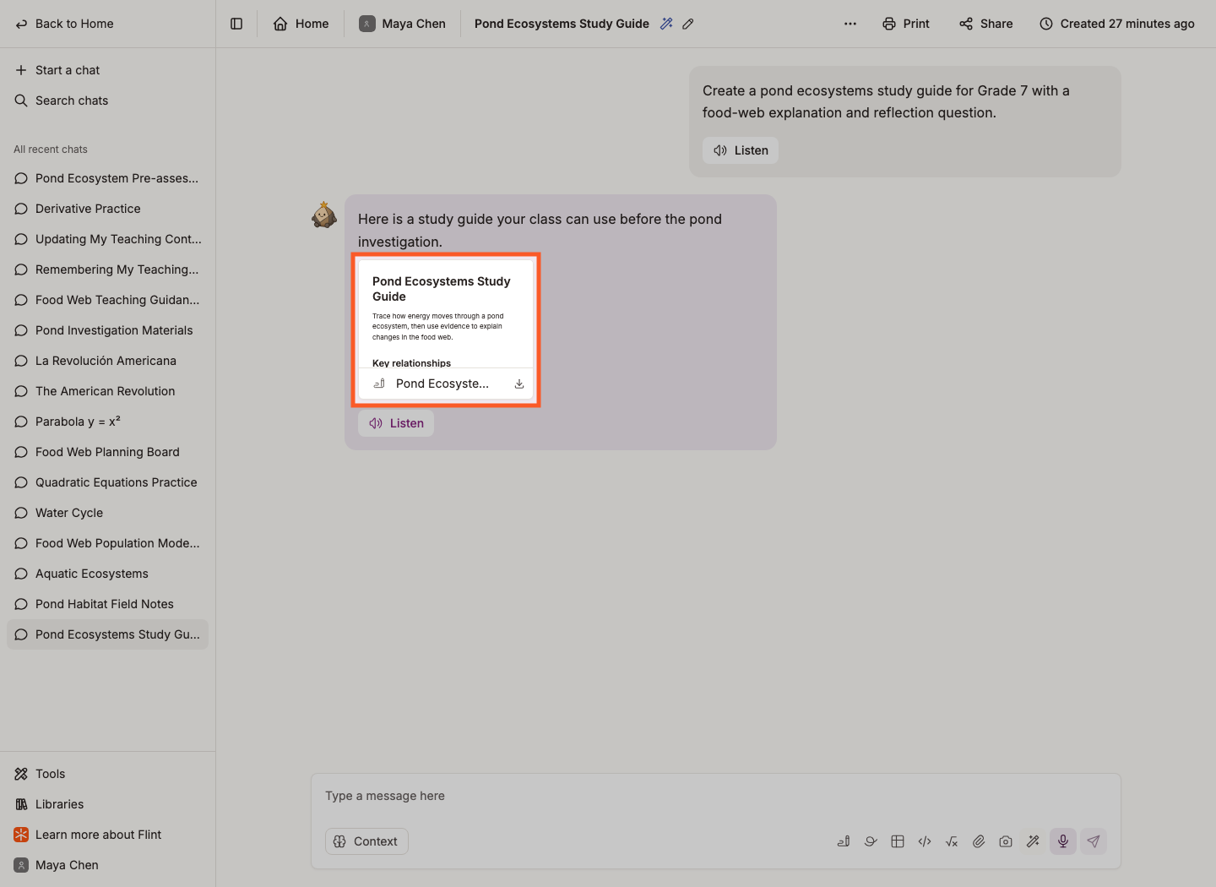Click the Pond Ecosystems Study Guide title
The image size is (1216, 887).
[x=562, y=24]
